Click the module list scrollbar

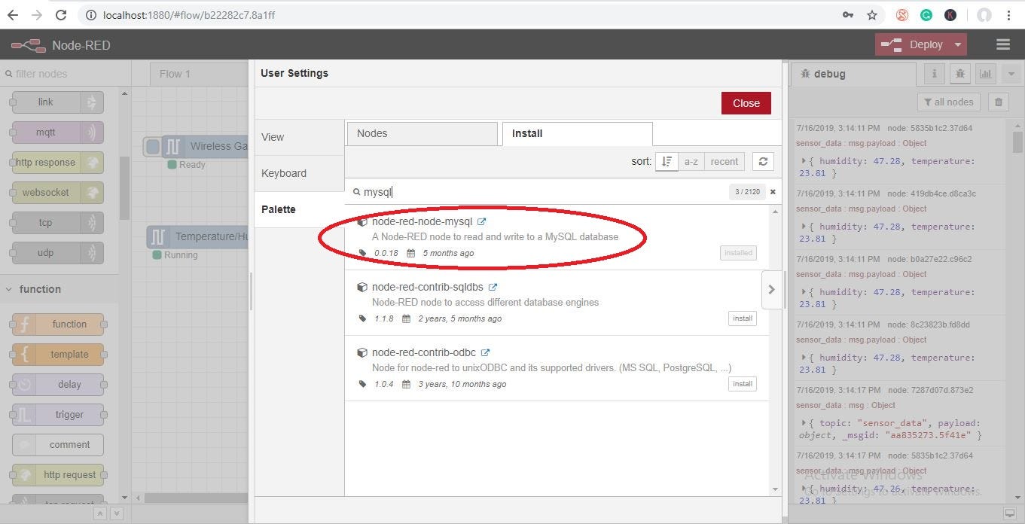(776, 350)
